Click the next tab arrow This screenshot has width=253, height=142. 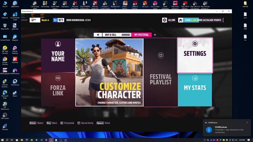click(x=155, y=35)
